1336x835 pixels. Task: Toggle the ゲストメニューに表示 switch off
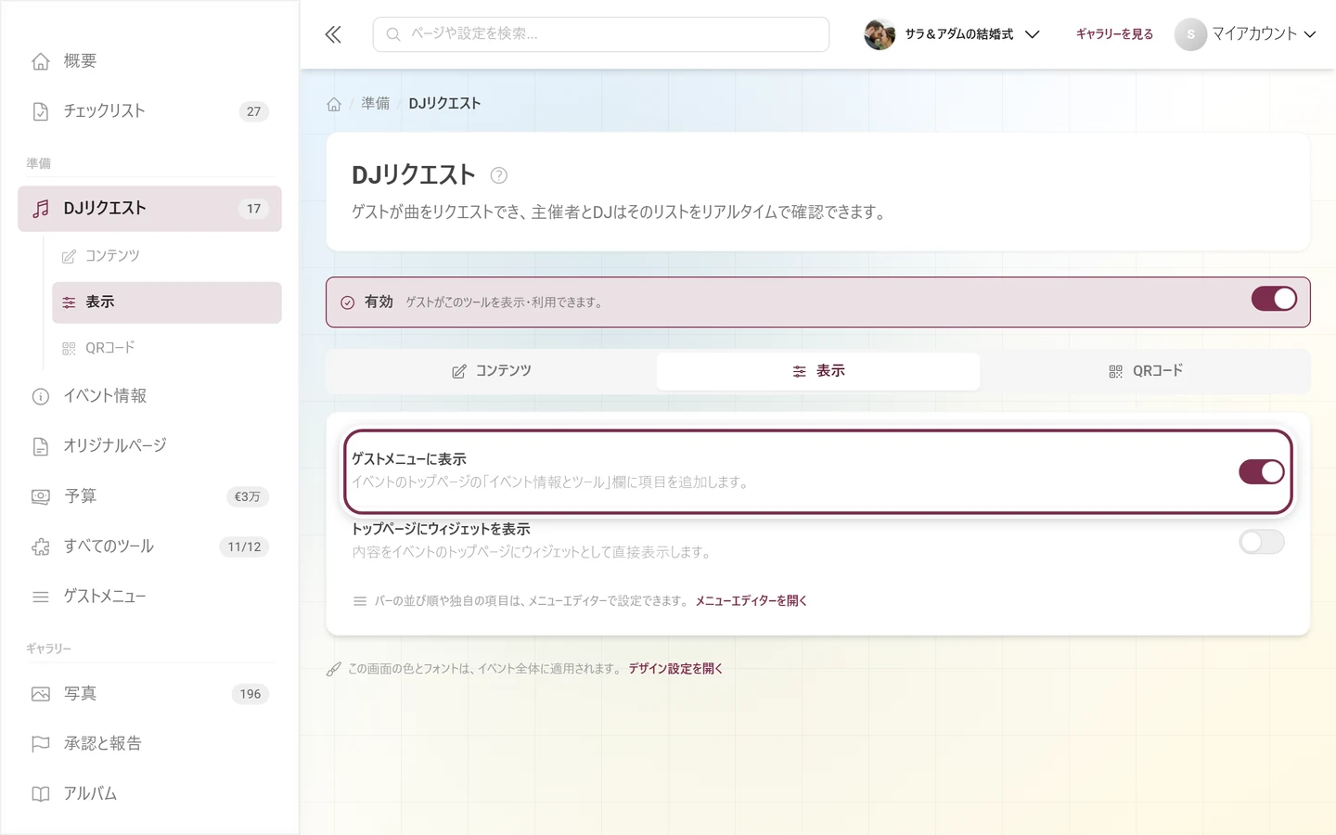coord(1262,471)
